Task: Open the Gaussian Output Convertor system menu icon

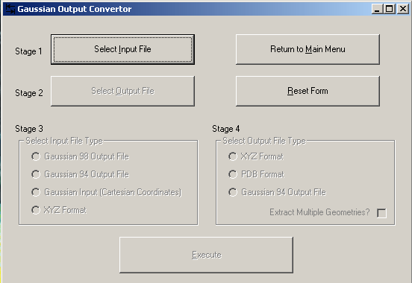Action: click(x=10, y=9)
